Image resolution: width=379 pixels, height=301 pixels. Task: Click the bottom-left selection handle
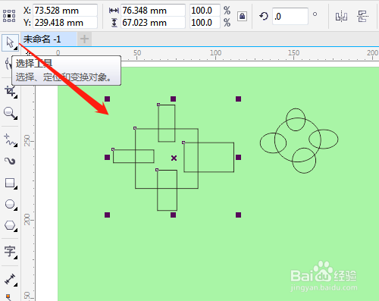[x=107, y=215]
